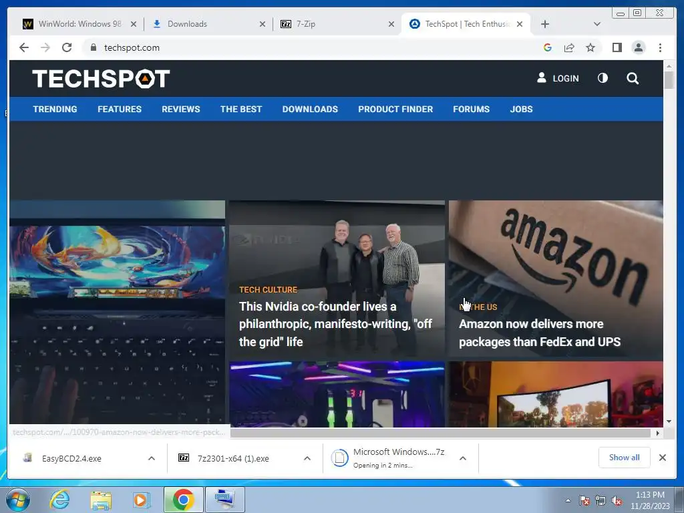Reload the TechSpot page
Image resolution: width=684 pixels, height=513 pixels.
click(x=67, y=47)
